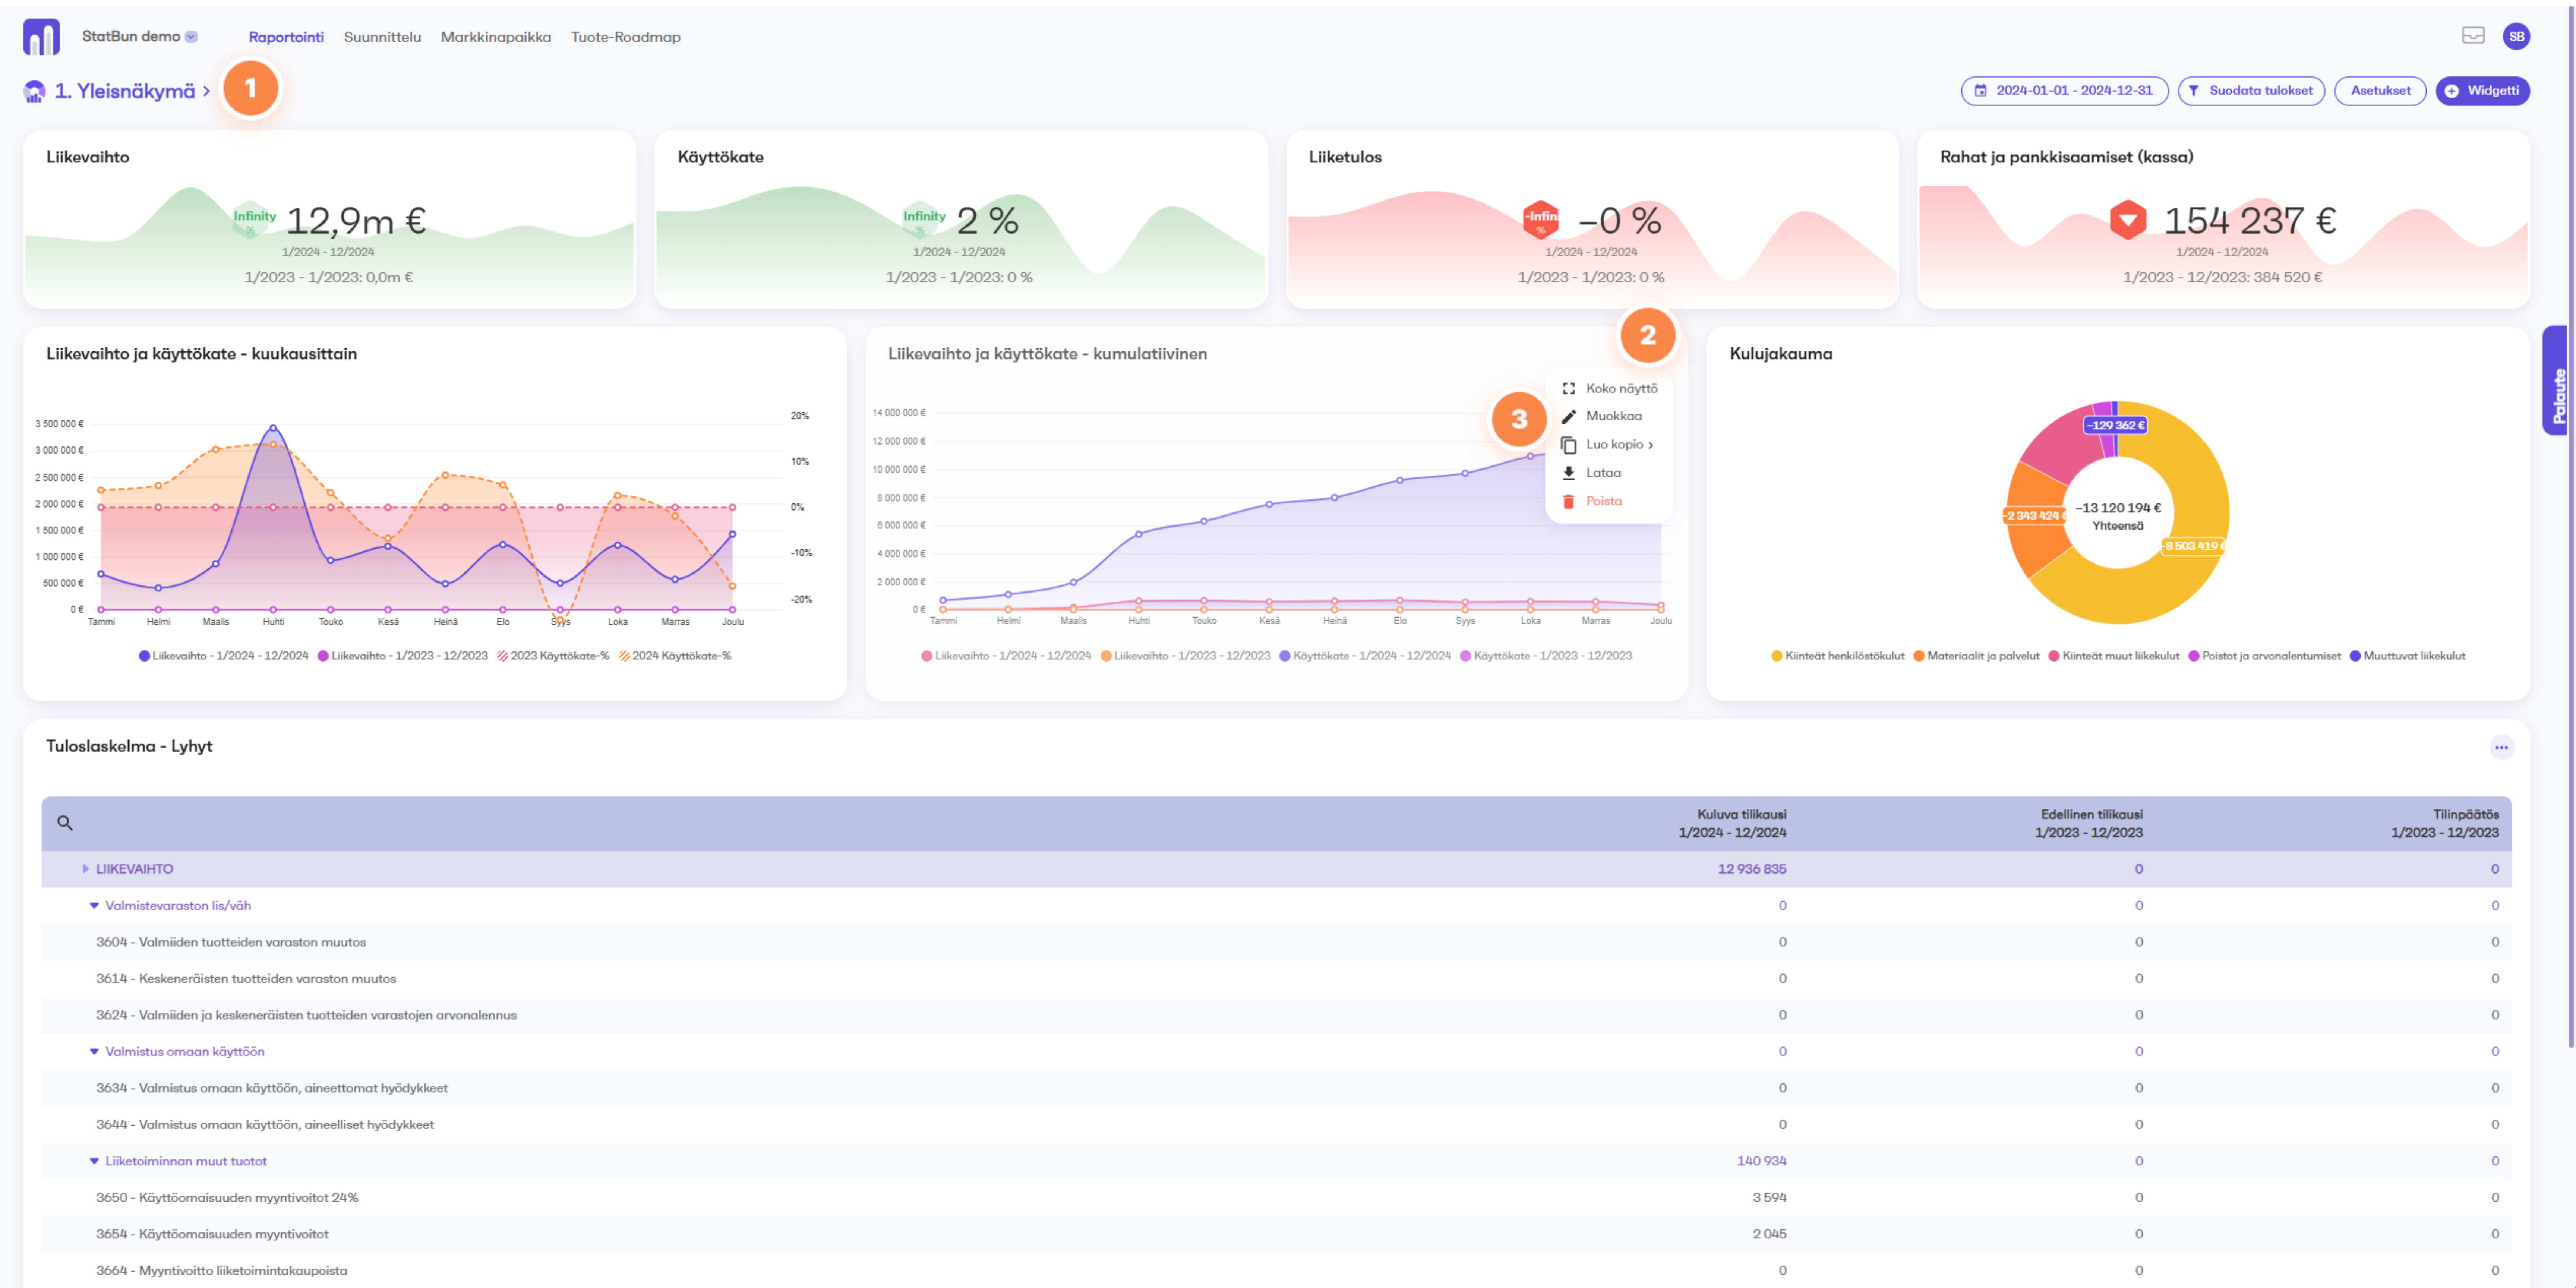This screenshot has height=1288, width=2576.
Task: Select row 3650 - Käyttöomaisuuden myyntivoitot 24%
Action: coord(1276,1198)
